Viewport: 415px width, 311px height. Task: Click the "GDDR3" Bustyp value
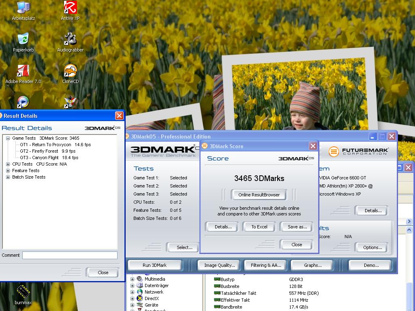click(296, 279)
